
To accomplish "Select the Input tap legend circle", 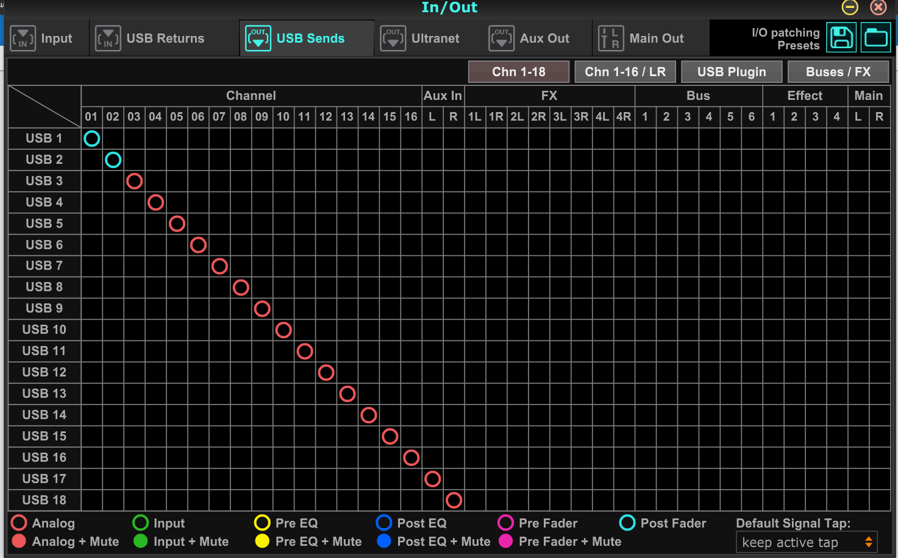I will click(140, 523).
